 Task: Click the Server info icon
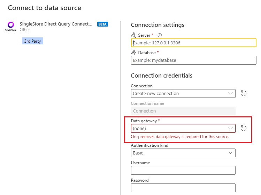coord(160,35)
